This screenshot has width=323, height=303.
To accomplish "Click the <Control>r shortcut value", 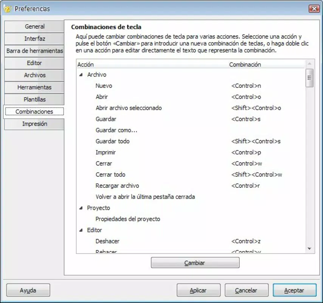I will [245, 186].
